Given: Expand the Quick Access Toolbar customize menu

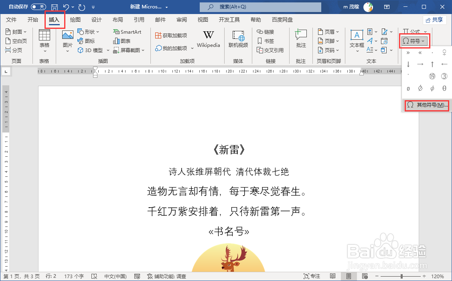Looking at the screenshot, I should pos(93,7).
